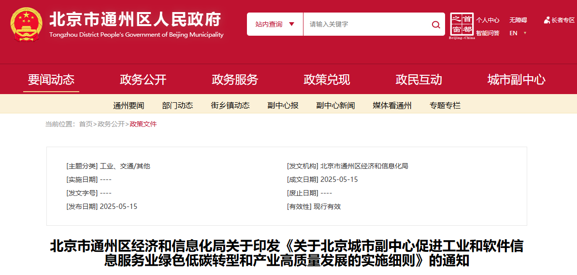Open the 站内查询 search scope dropdown
Screen dimensions: 577x275
(x=274, y=24)
